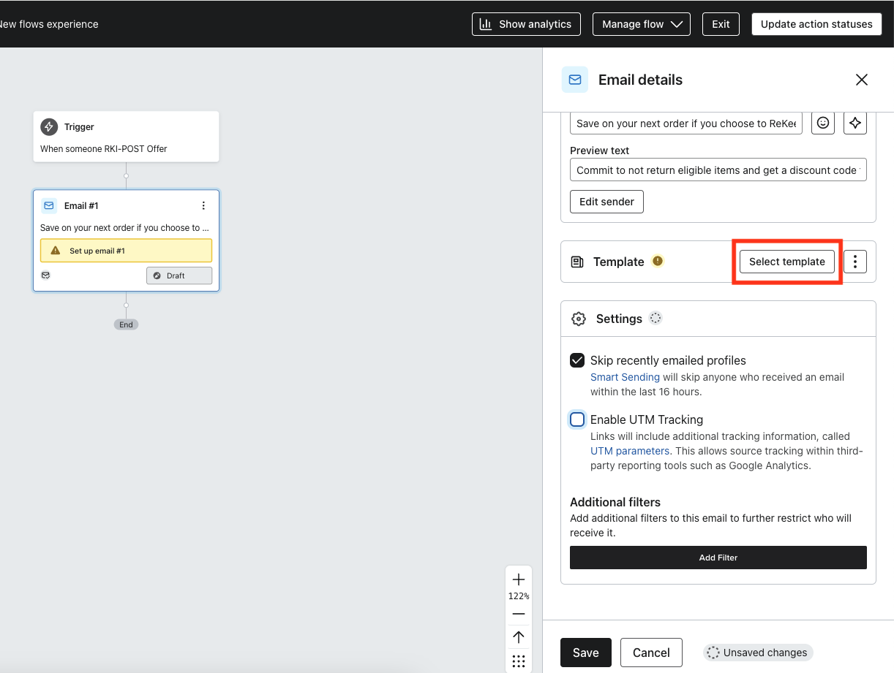Select the Trigger node on canvas

(126, 137)
